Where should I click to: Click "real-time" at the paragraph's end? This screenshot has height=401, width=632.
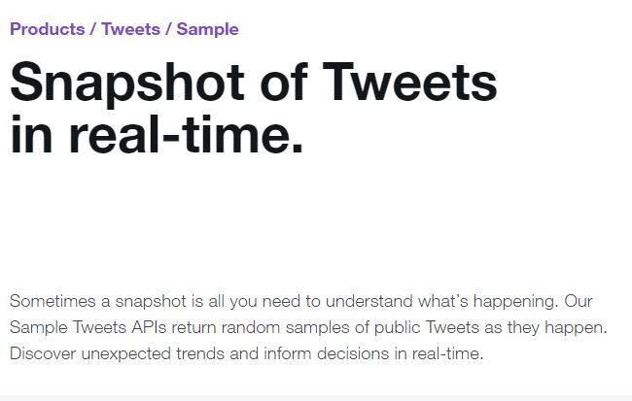pyautogui.click(x=446, y=353)
